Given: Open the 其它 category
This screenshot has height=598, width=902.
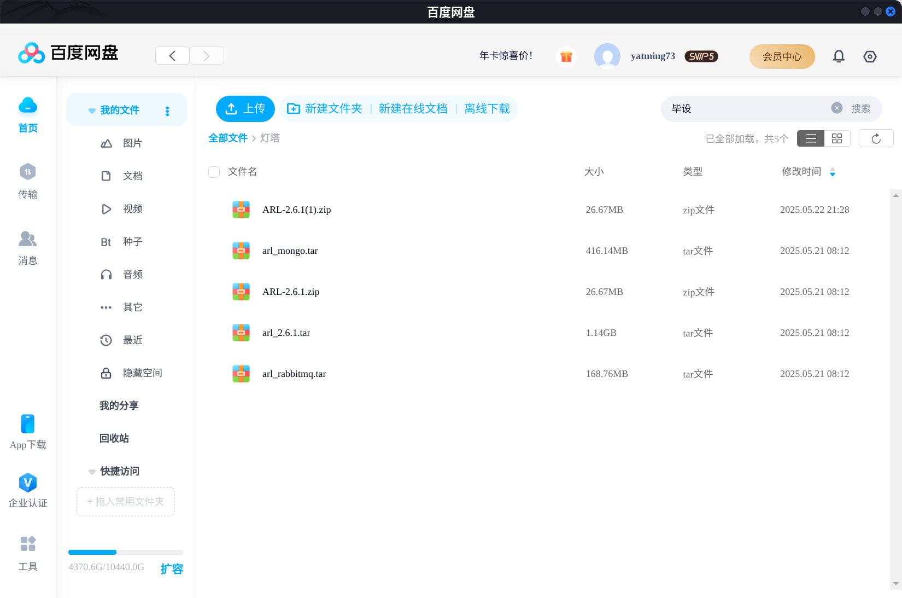Looking at the screenshot, I should 122,307.
